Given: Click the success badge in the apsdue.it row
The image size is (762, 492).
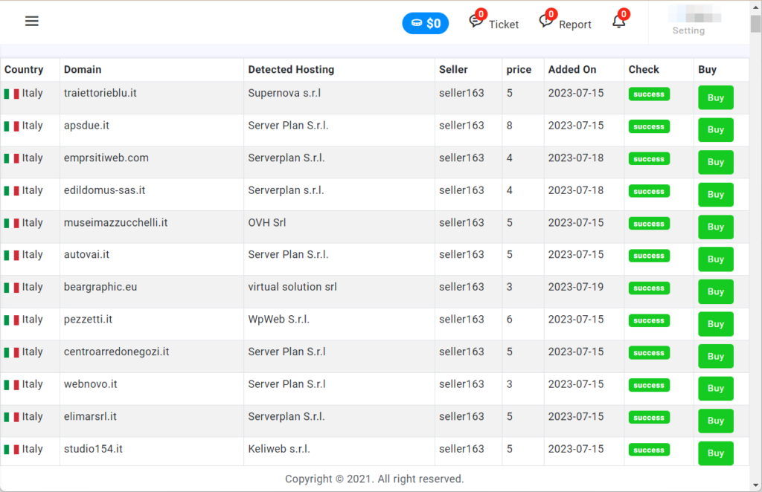Looking at the screenshot, I should click(649, 127).
